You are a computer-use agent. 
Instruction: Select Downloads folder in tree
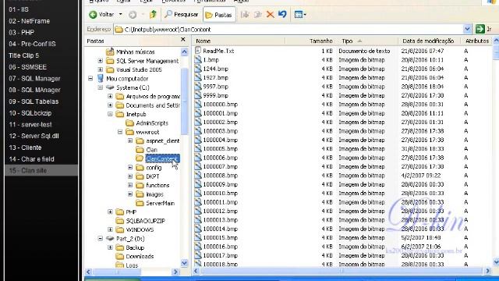(x=140, y=257)
